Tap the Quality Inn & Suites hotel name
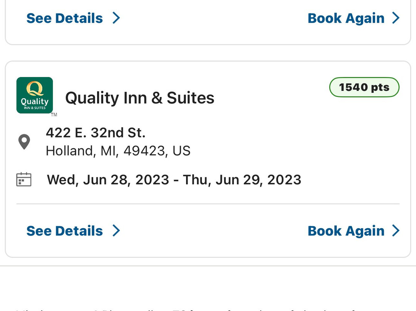416x311 pixels. 139,98
